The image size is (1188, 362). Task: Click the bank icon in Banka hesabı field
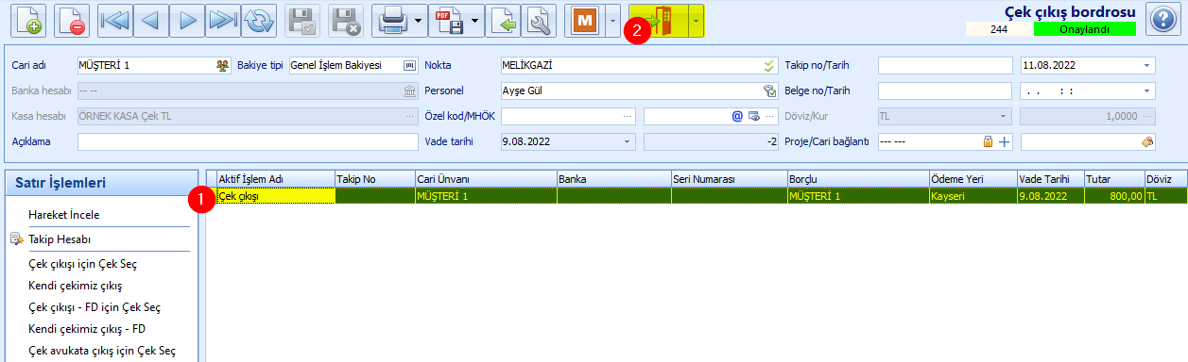coord(409,90)
